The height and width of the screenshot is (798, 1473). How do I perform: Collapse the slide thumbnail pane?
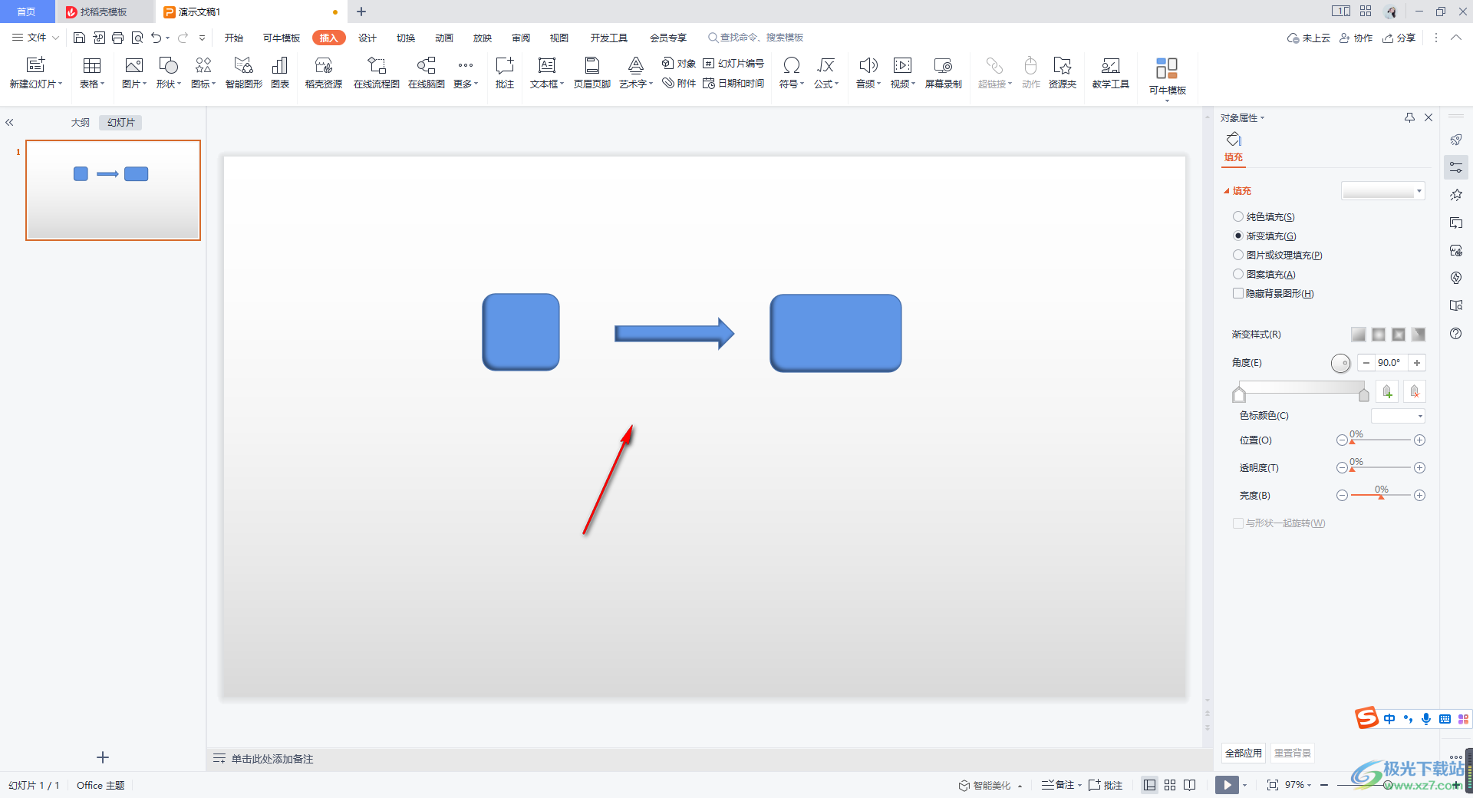(x=9, y=123)
